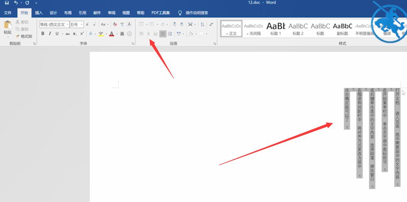The image size is (407, 202).
Task: Click the superscript x² icon
Action: pos(82,34)
